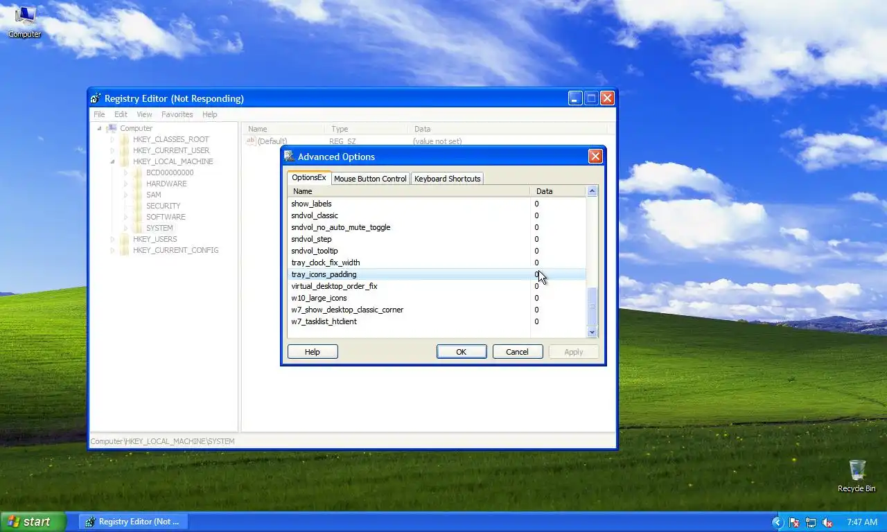Click the taskbar clock showing 7:47 AM

[862, 522]
